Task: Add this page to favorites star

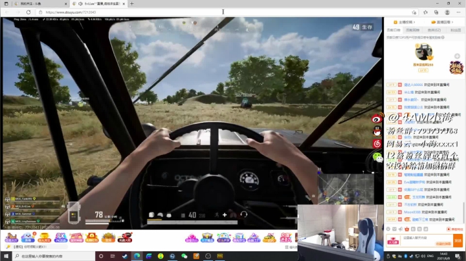Action: click(414, 12)
